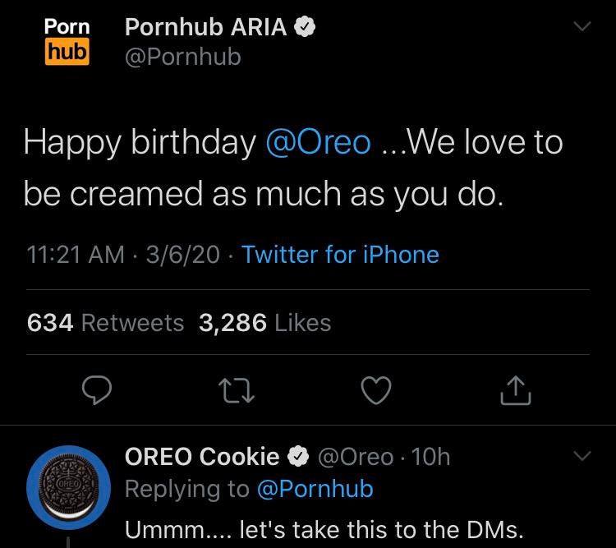Expand the main tweet options chevron
The height and width of the screenshot is (548, 616).
[x=581, y=27]
